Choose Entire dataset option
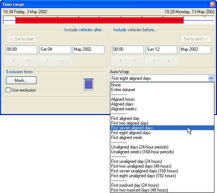 click(162, 90)
